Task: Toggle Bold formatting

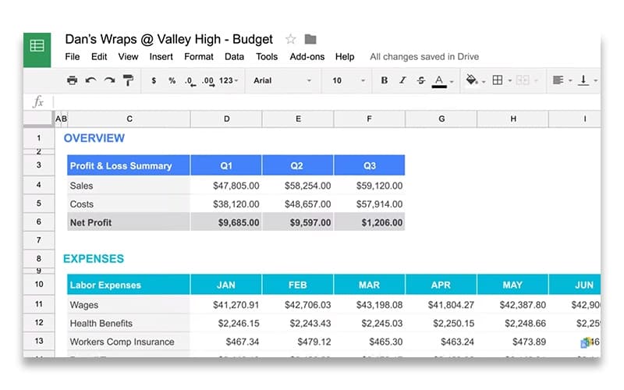Action: [384, 80]
